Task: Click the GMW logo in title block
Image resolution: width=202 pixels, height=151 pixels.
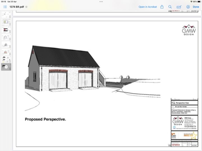Action: click(x=178, y=121)
